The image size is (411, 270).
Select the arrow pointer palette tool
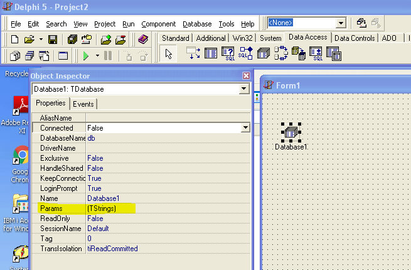tap(168, 53)
